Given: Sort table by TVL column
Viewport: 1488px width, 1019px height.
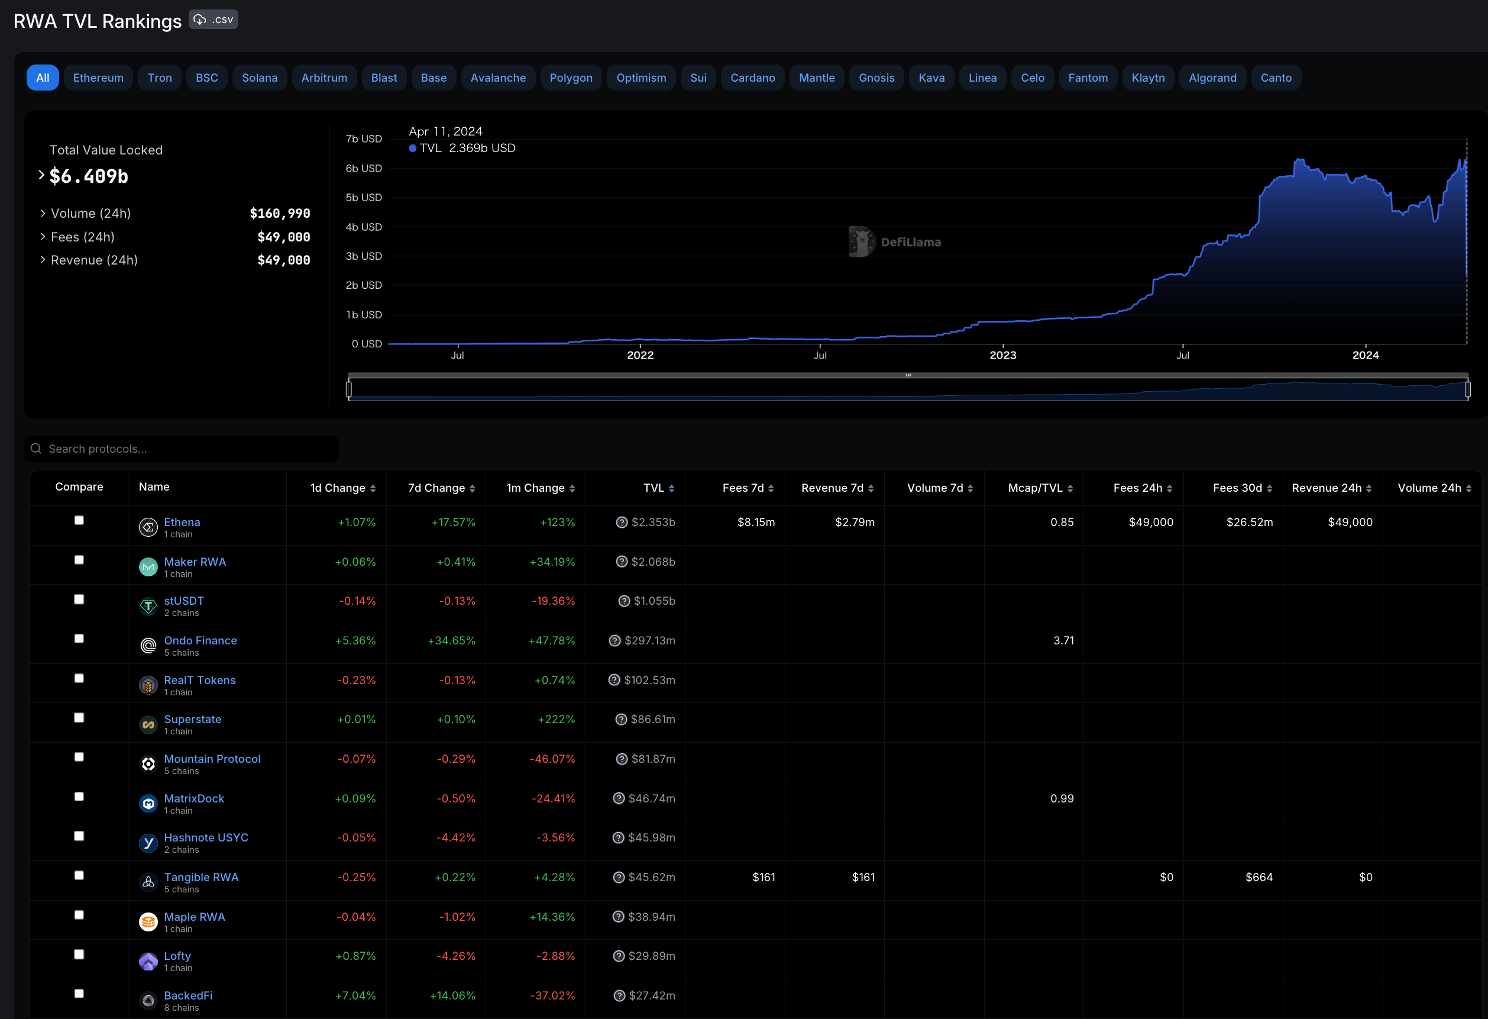Looking at the screenshot, I should (x=659, y=488).
